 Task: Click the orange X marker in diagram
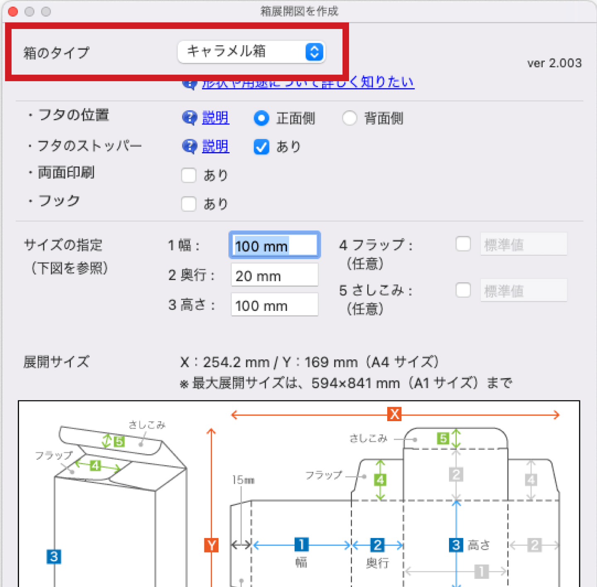tap(394, 414)
